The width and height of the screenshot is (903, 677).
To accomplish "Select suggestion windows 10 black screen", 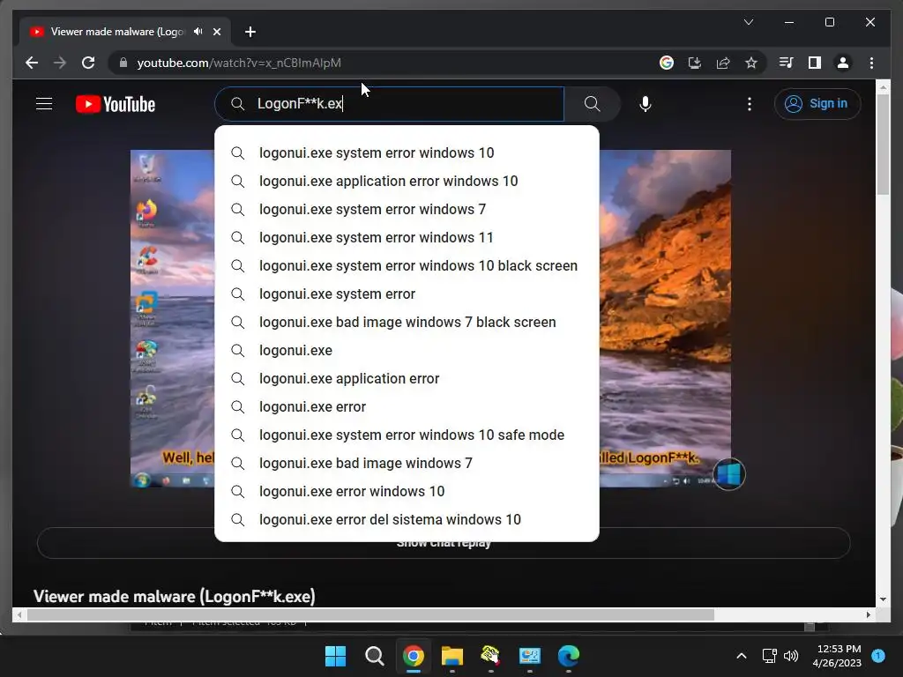I will pos(407,265).
